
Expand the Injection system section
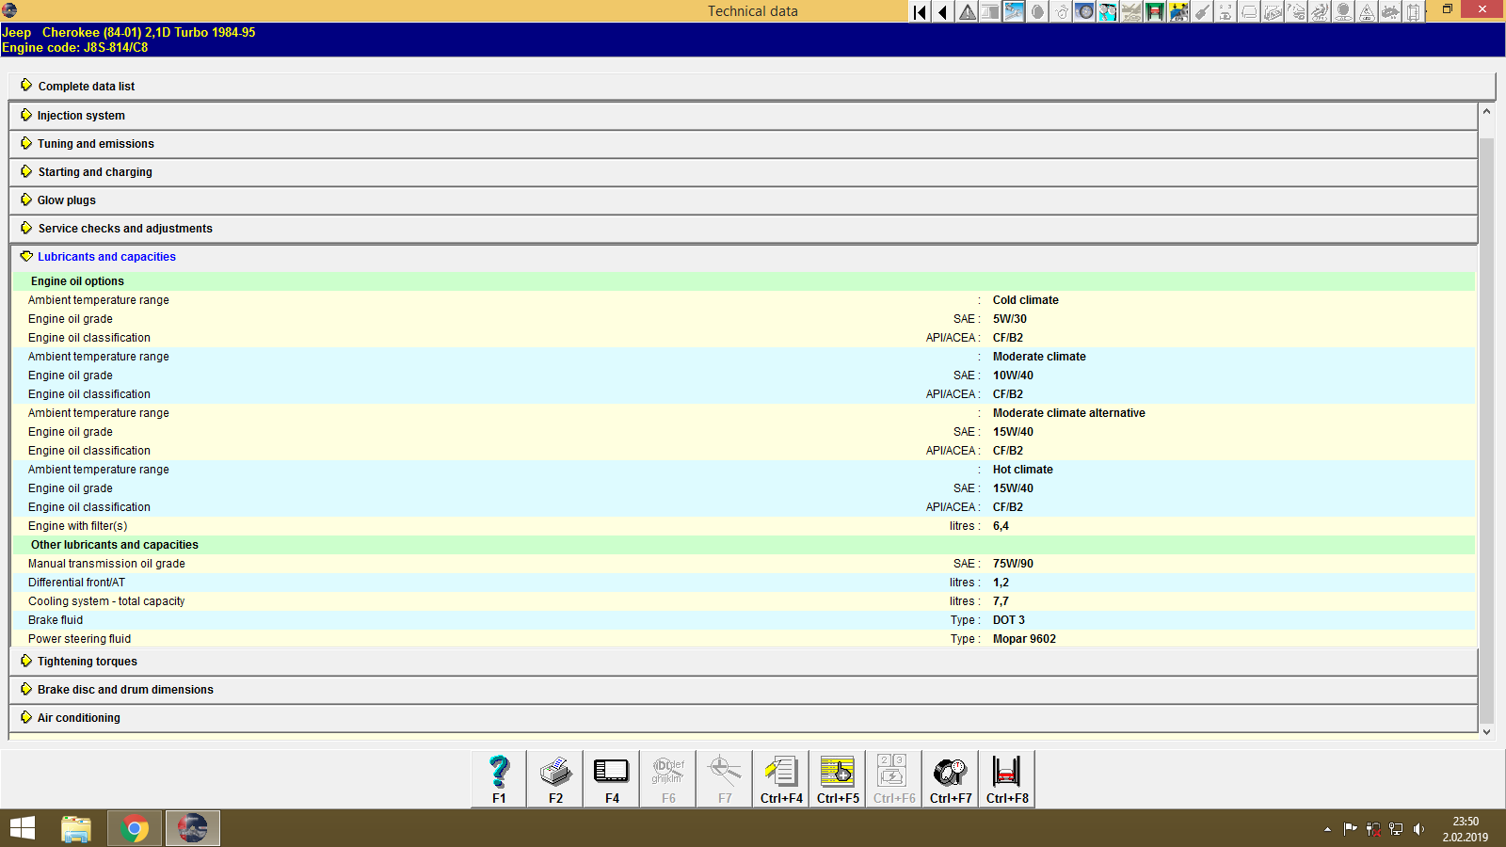[80, 115]
